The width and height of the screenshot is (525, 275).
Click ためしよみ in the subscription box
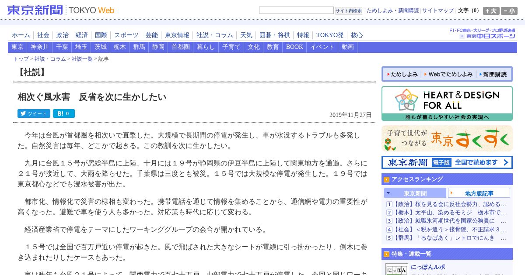pos(402,74)
